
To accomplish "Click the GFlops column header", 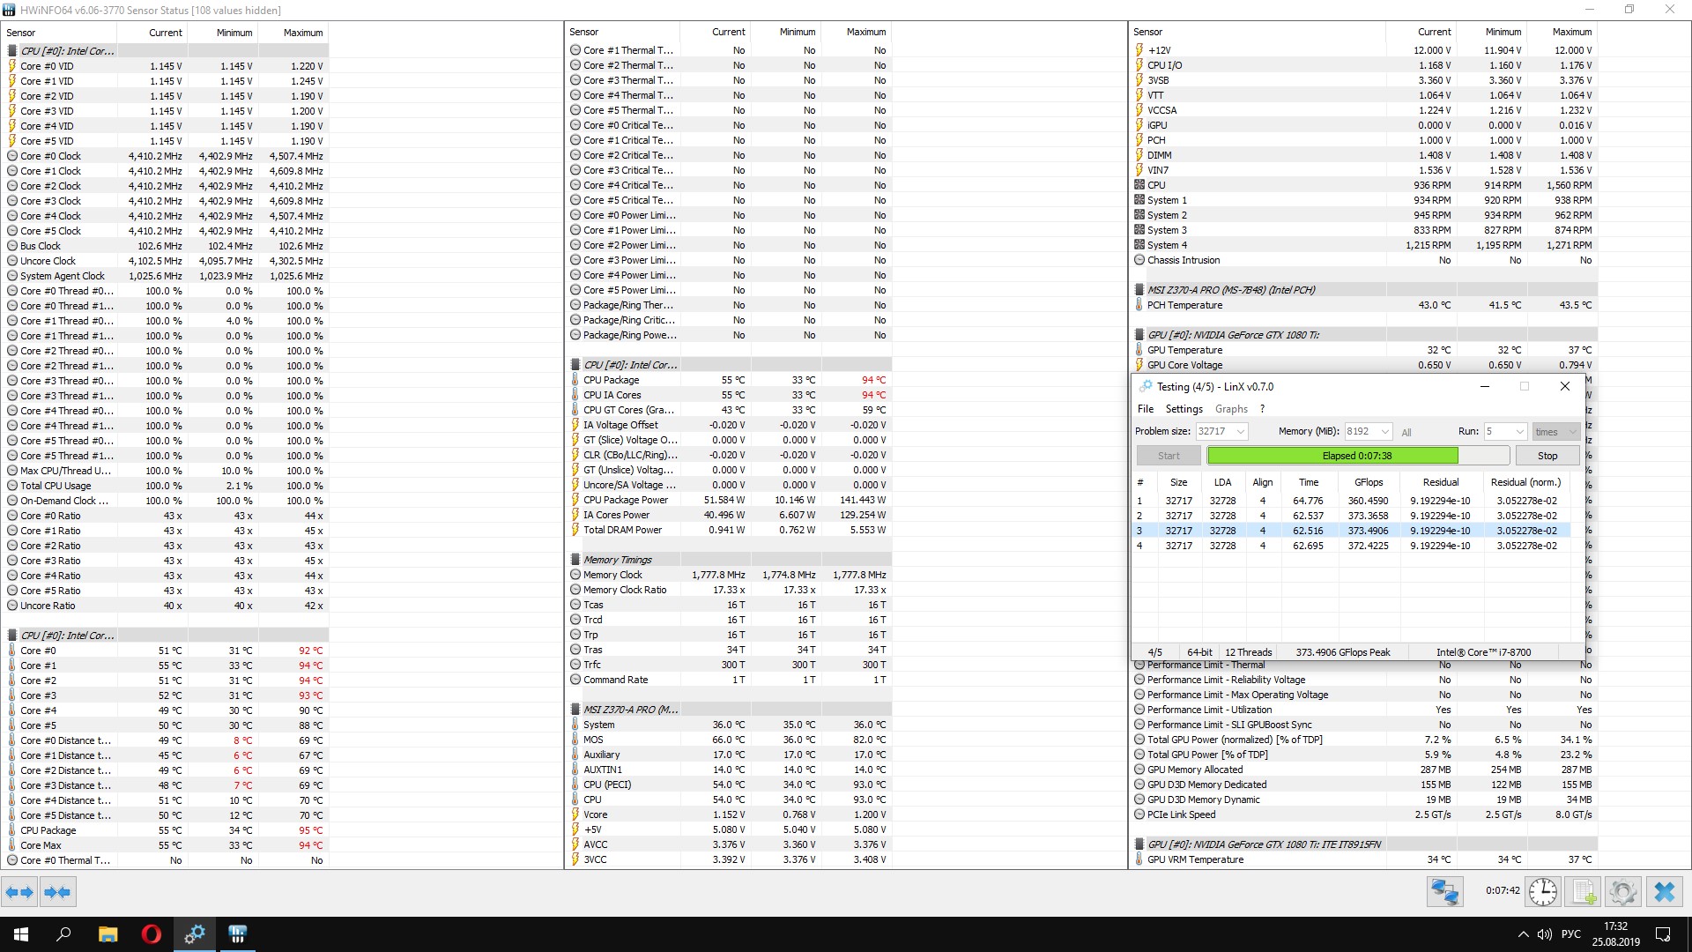I will (x=1368, y=482).
